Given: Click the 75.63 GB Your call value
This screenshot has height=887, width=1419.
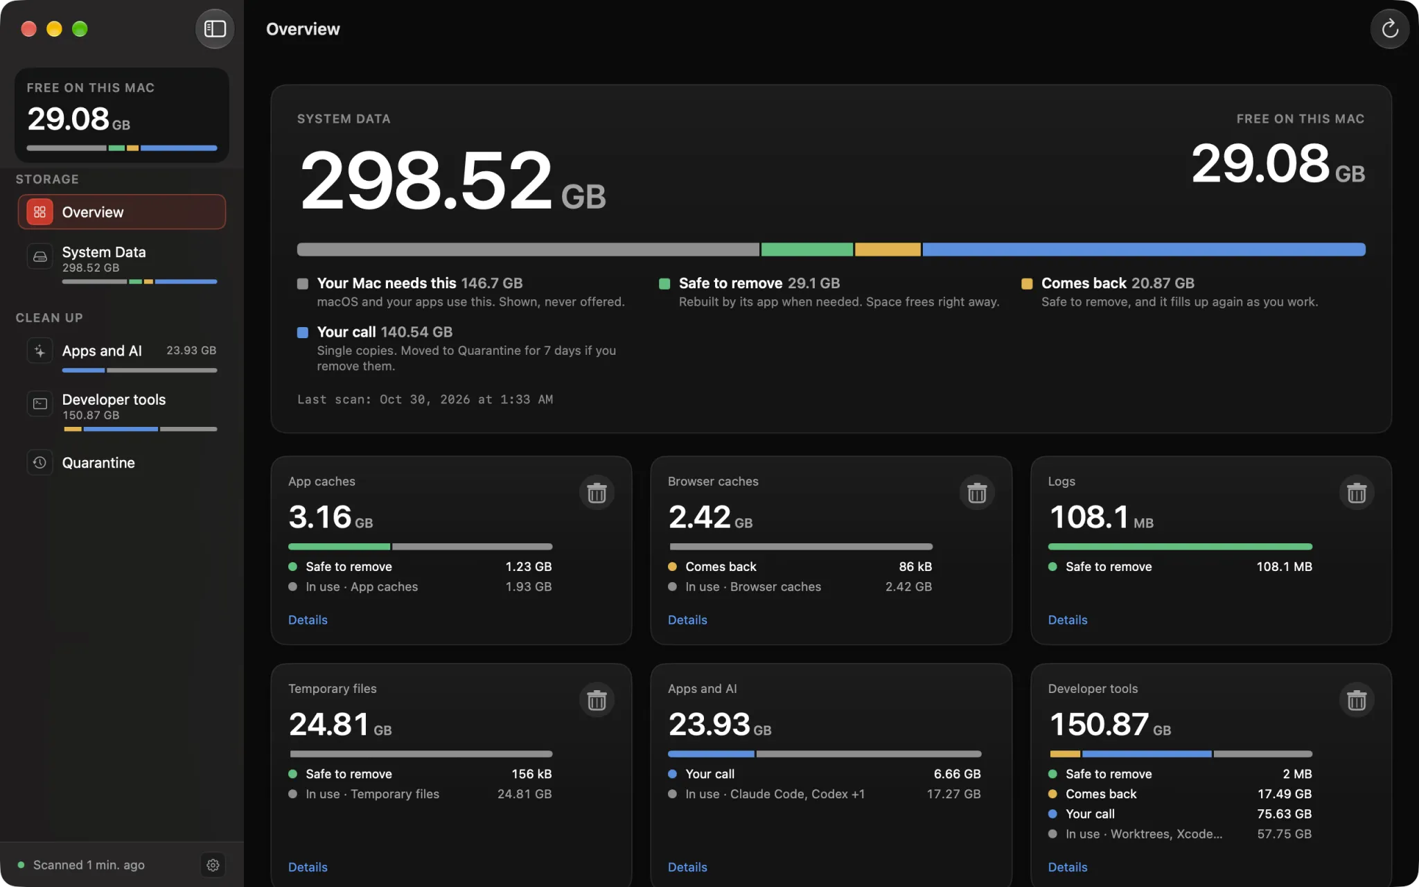Looking at the screenshot, I should tap(1285, 814).
